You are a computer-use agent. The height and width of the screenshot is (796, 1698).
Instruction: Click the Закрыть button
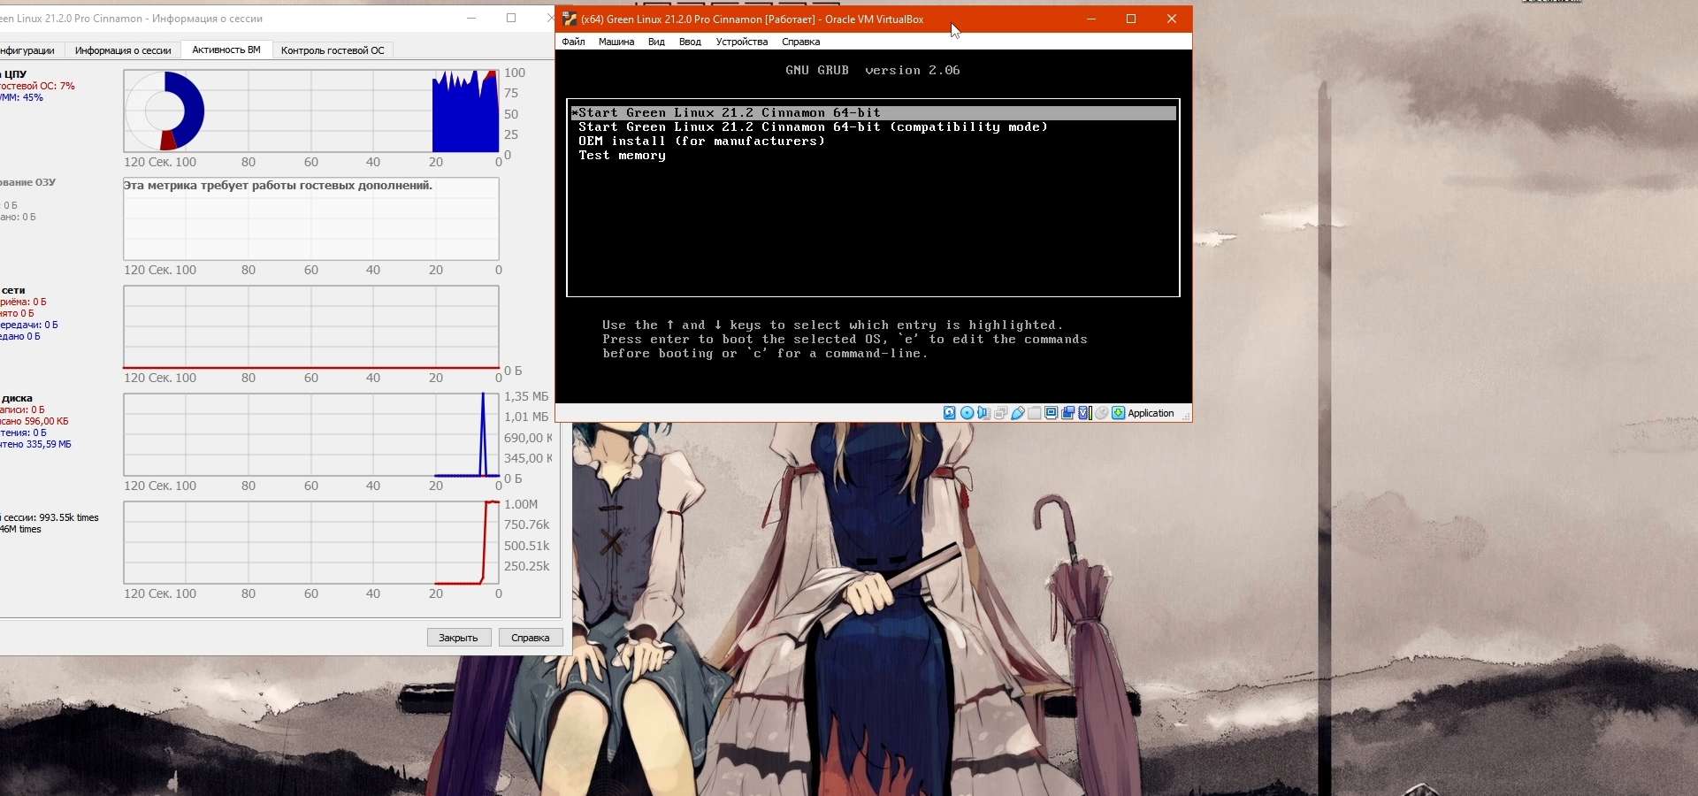(459, 638)
